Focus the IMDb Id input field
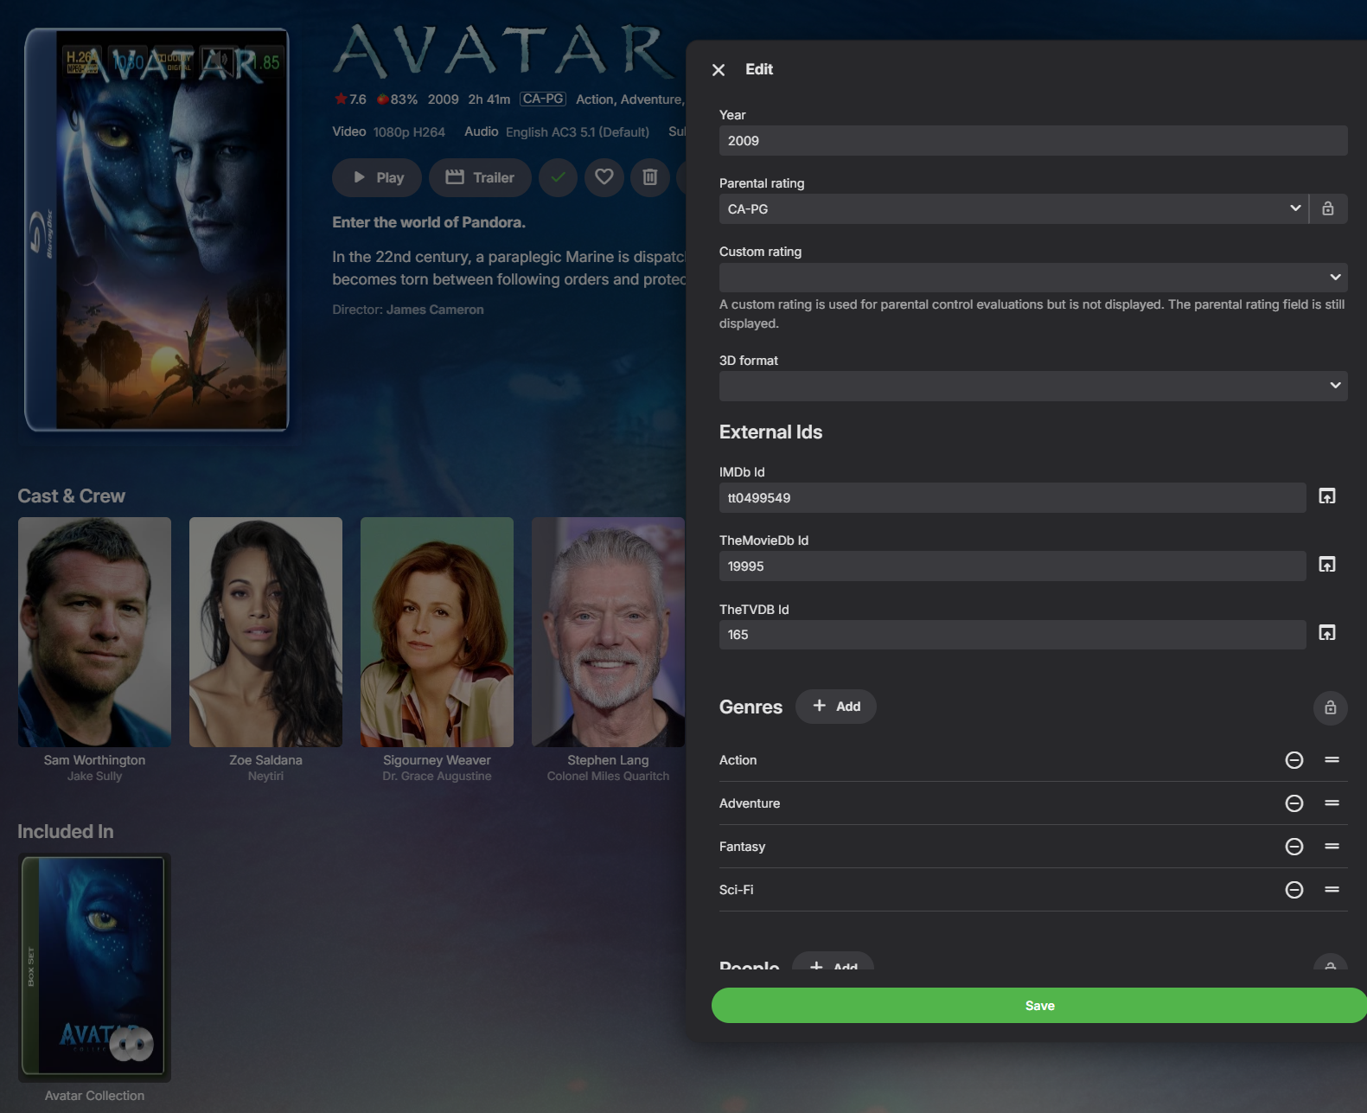The height and width of the screenshot is (1113, 1367). click(x=1012, y=498)
